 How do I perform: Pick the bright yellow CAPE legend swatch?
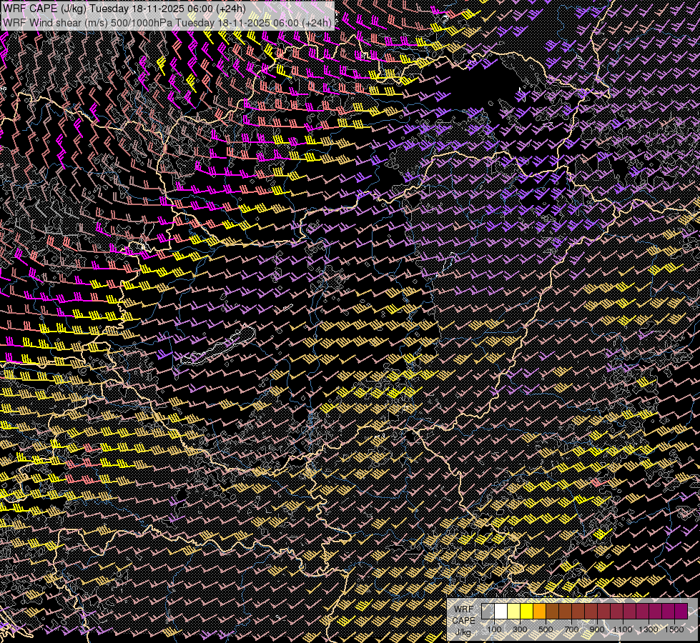[x=526, y=612]
